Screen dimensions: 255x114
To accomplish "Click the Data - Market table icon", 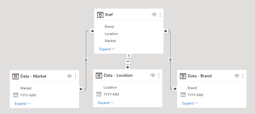I will click(15, 76).
